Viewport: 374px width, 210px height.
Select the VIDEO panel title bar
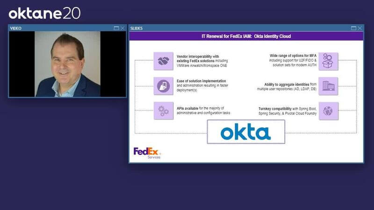tap(56, 28)
